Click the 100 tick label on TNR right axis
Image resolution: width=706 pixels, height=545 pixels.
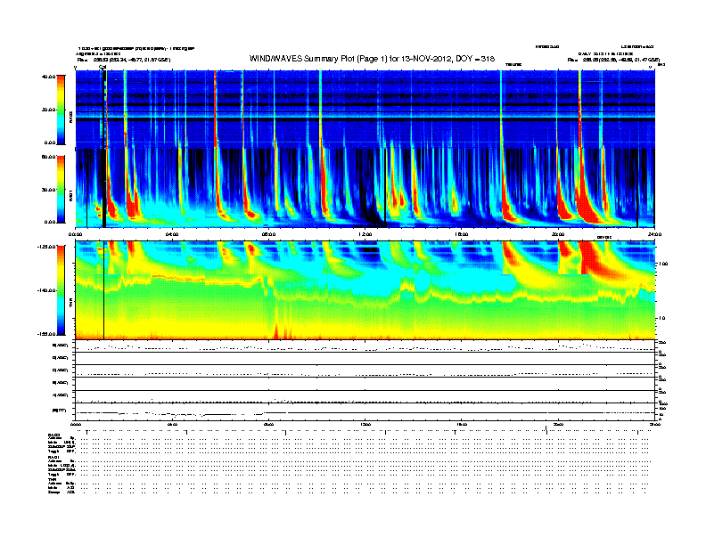point(663,264)
